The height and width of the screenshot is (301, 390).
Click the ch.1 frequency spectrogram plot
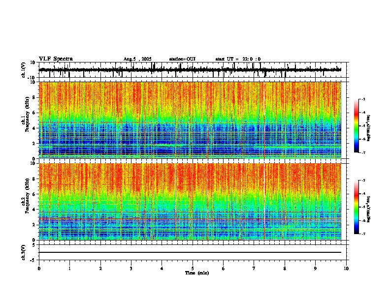(190, 120)
